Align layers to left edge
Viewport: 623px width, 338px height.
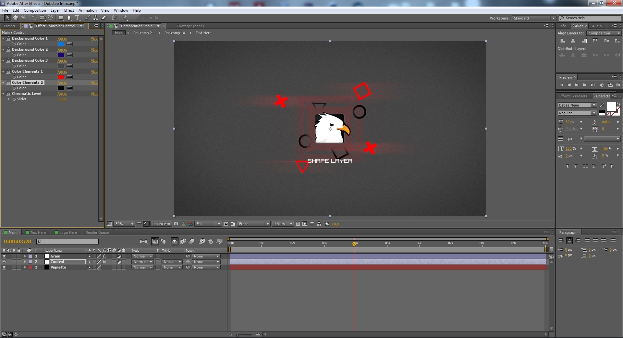pos(562,41)
